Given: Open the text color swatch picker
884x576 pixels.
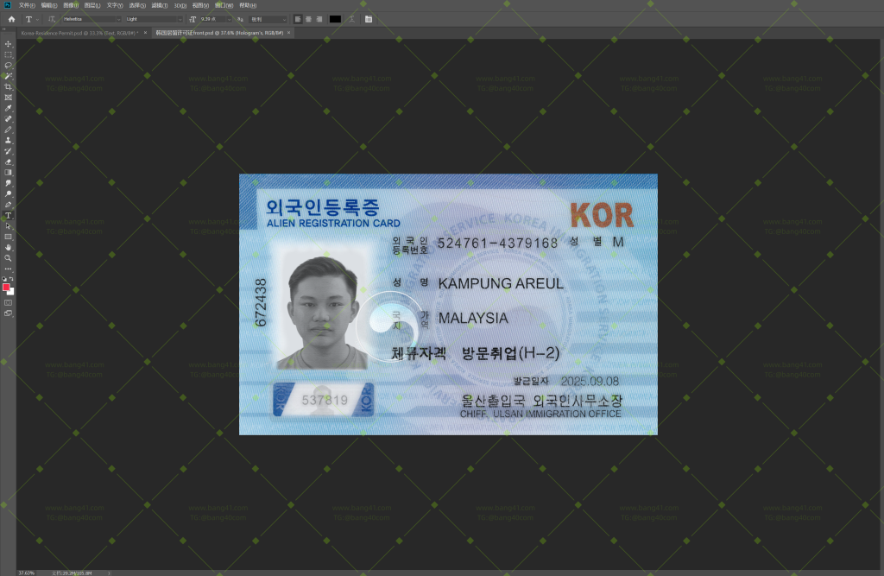Looking at the screenshot, I should coord(336,19).
